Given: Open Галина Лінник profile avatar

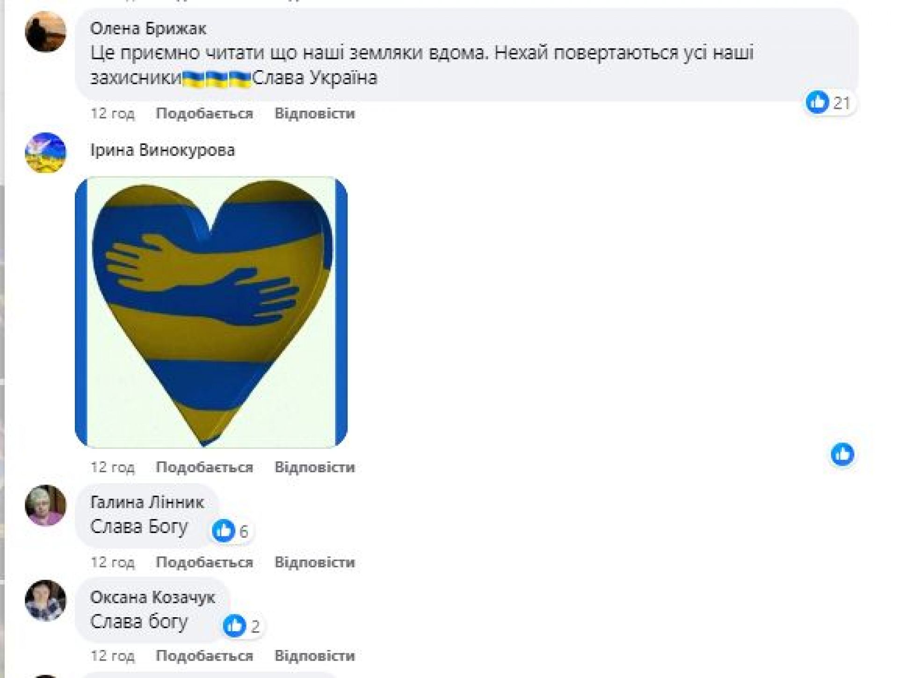Looking at the screenshot, I should [x=45, y=505].
